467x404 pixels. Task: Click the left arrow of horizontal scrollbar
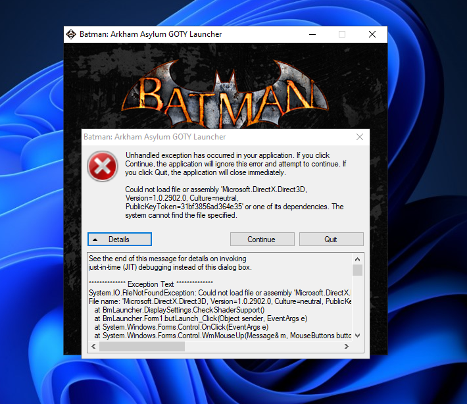(93, 346)
